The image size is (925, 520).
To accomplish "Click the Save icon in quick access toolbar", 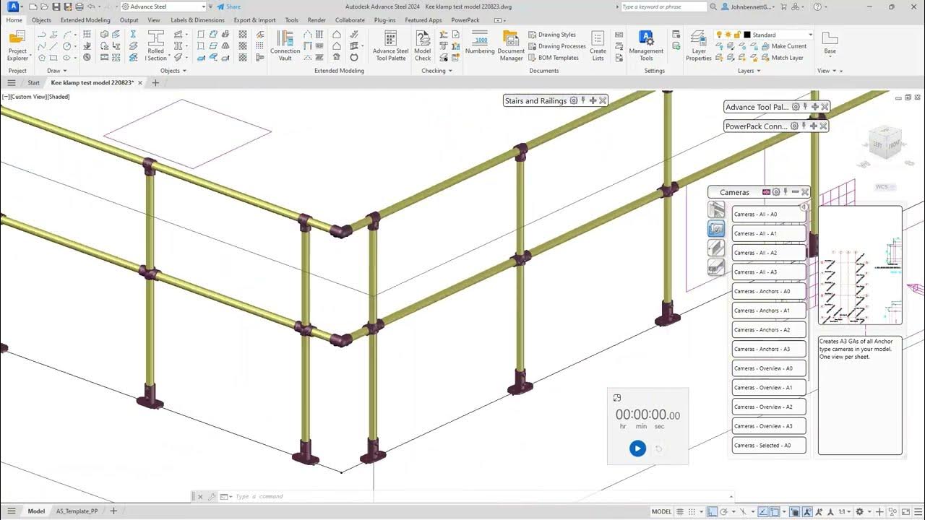I will [x=56, y=6].
